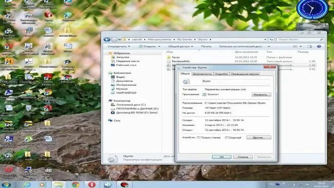334x188 pixels.
Task: Select the Saves folder in file list
Action: point(176,57)
